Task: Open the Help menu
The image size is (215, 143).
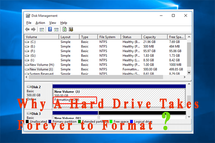Action: coord(64,23)
